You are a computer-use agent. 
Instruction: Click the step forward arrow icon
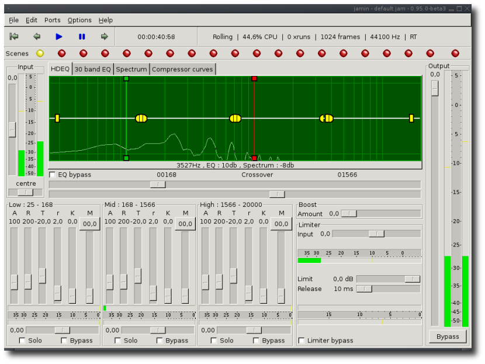104,36
